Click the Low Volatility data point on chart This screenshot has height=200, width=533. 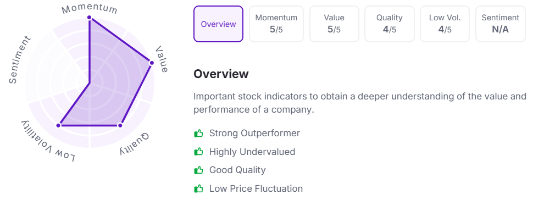[58, 125]
